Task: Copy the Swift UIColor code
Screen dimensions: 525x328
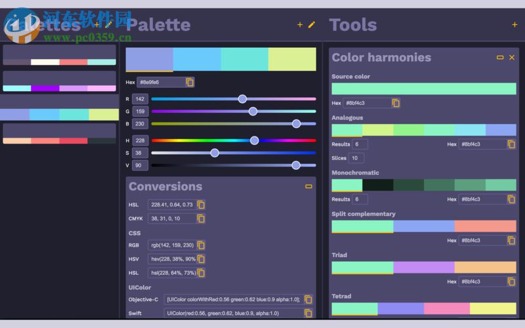Action: point(308,314)
